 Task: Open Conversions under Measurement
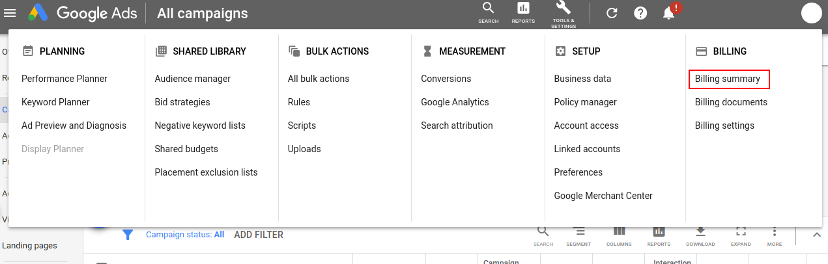pos(446,79)
